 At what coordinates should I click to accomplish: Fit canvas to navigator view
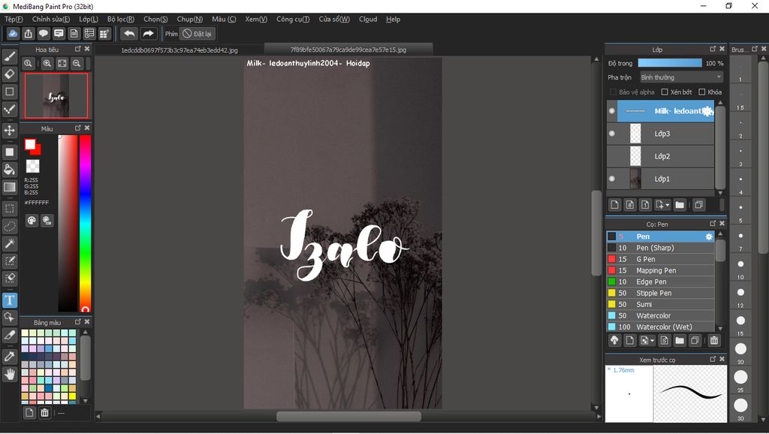(62, 63)
